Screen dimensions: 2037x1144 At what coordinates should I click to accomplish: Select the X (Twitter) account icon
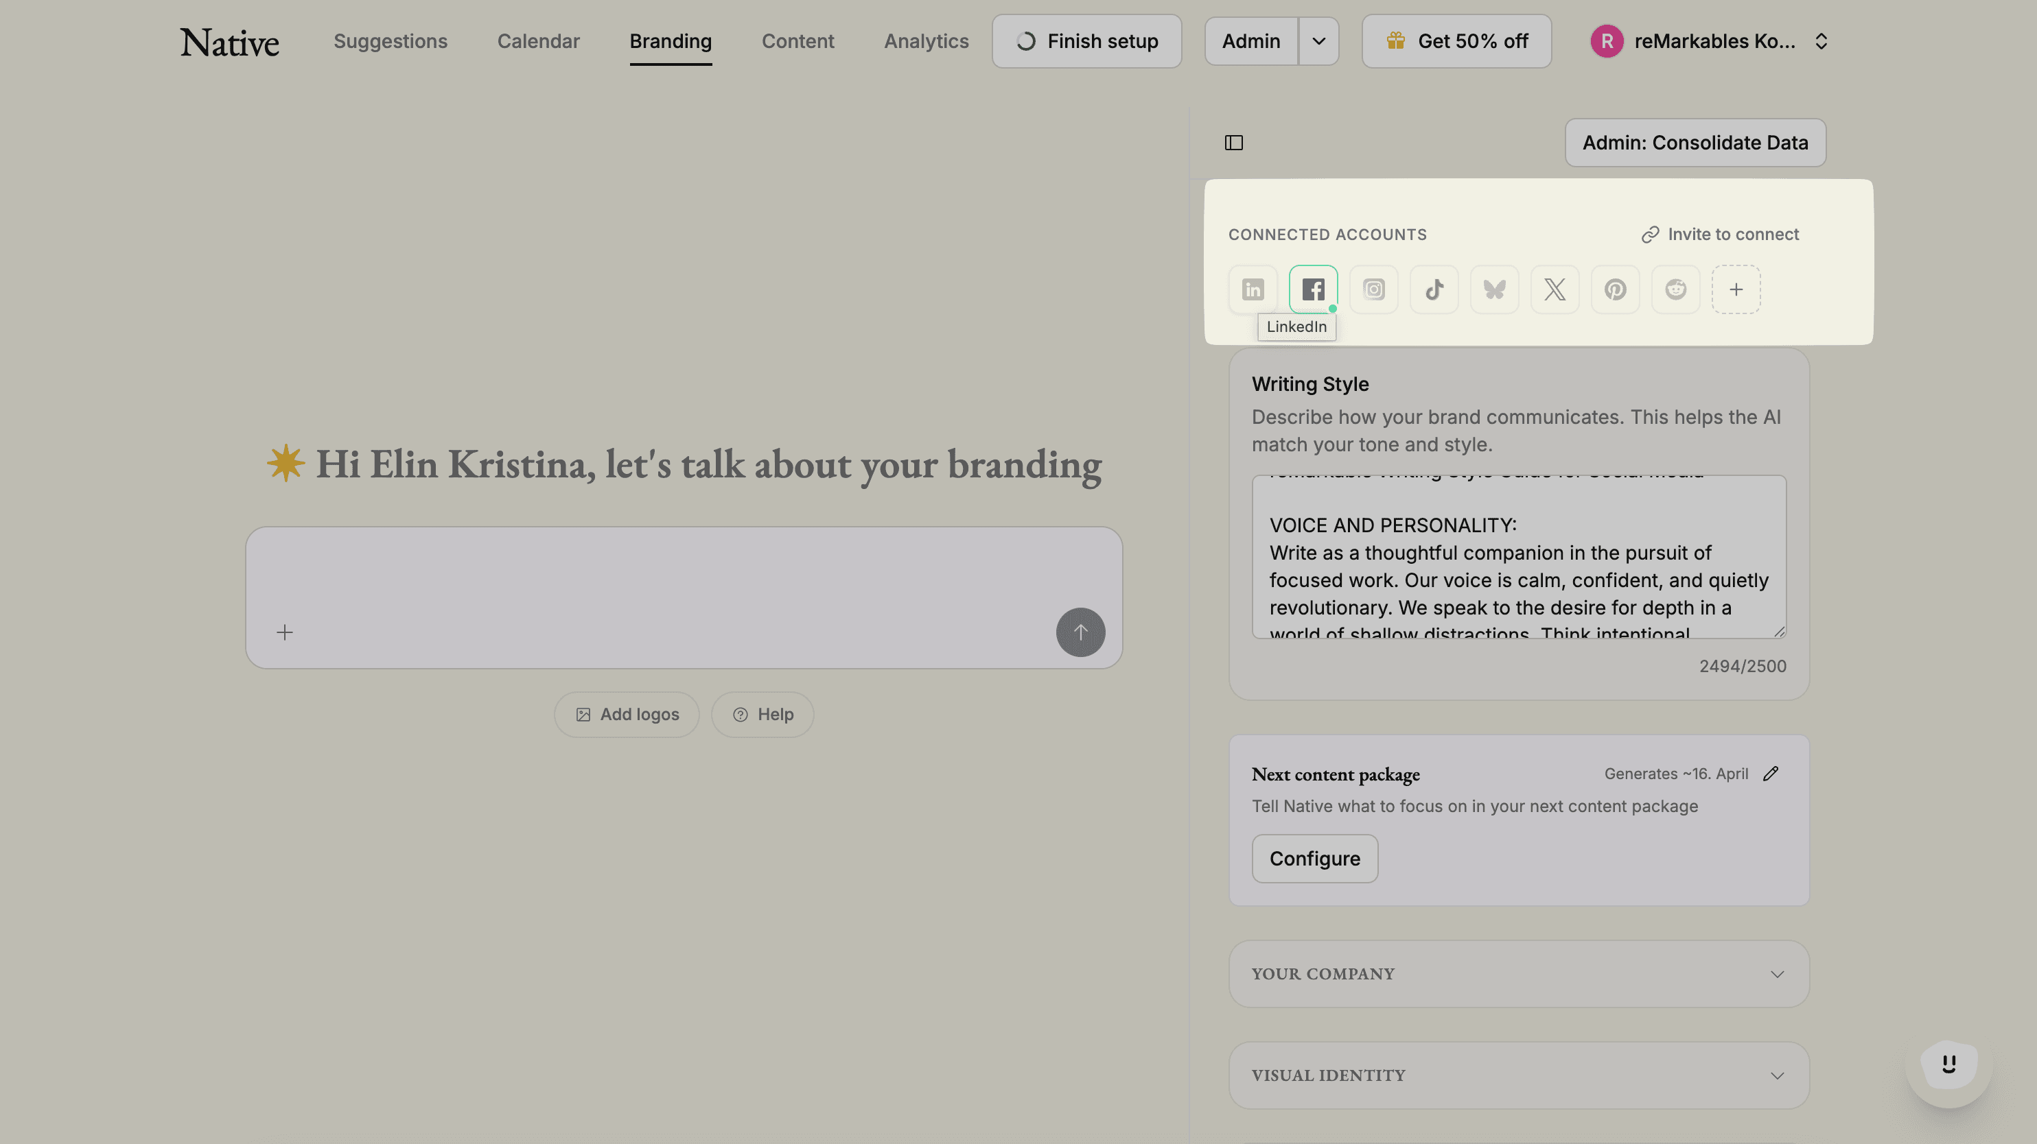pos(1555,289)
